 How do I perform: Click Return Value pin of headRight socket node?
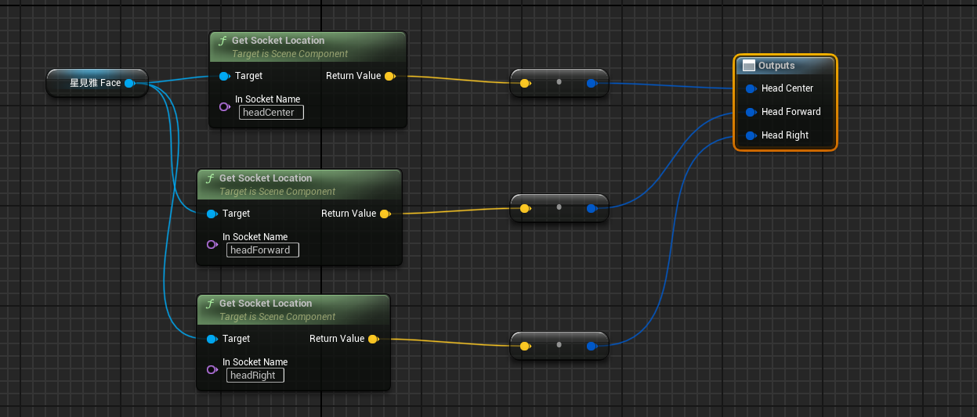[373, 339]
